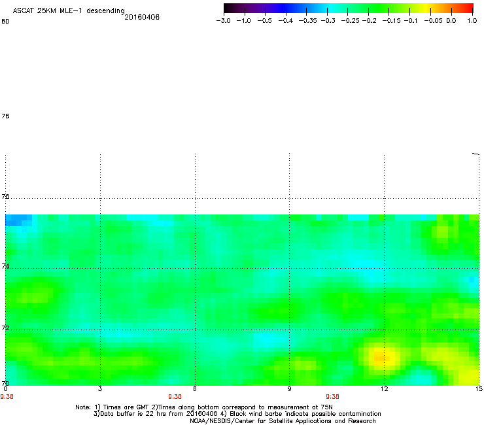Select the date label 20160406
Image resolution: width=484 pixels, height=425 pixels.
[142, 17]
